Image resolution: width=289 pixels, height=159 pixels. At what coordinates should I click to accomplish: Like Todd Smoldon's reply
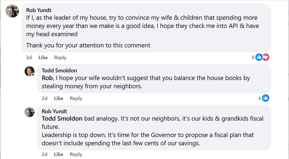59,98
